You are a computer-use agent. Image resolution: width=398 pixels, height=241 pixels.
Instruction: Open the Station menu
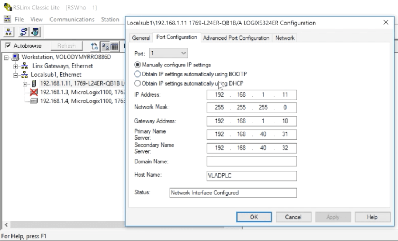tap(110, 19)
